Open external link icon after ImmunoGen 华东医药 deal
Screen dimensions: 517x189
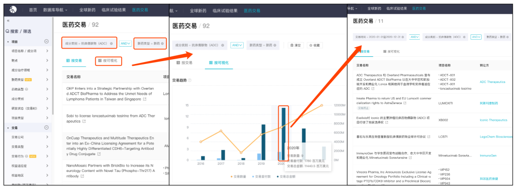point(411,158)
